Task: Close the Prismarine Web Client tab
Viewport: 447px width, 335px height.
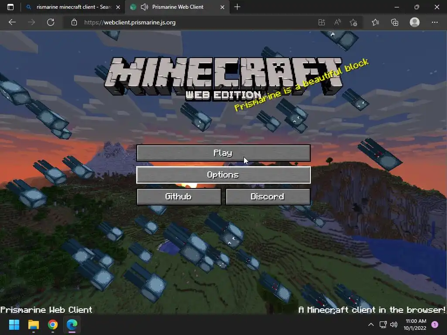Action: click(222, 7)
